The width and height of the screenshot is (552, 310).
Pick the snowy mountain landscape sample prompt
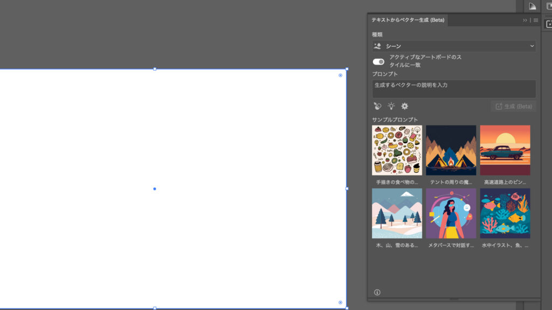pos(397,213)
